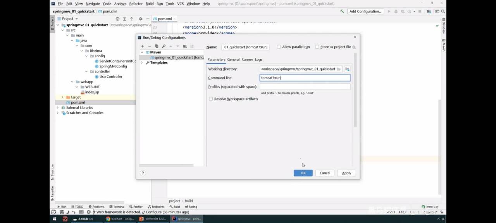Check Store as project file
This screenshot has height=223, width=496.
317,47
